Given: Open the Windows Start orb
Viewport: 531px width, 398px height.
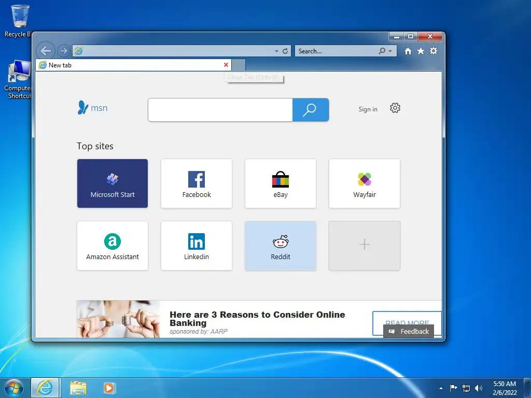Looking at the screenshot, I should [x=13, y=388].
